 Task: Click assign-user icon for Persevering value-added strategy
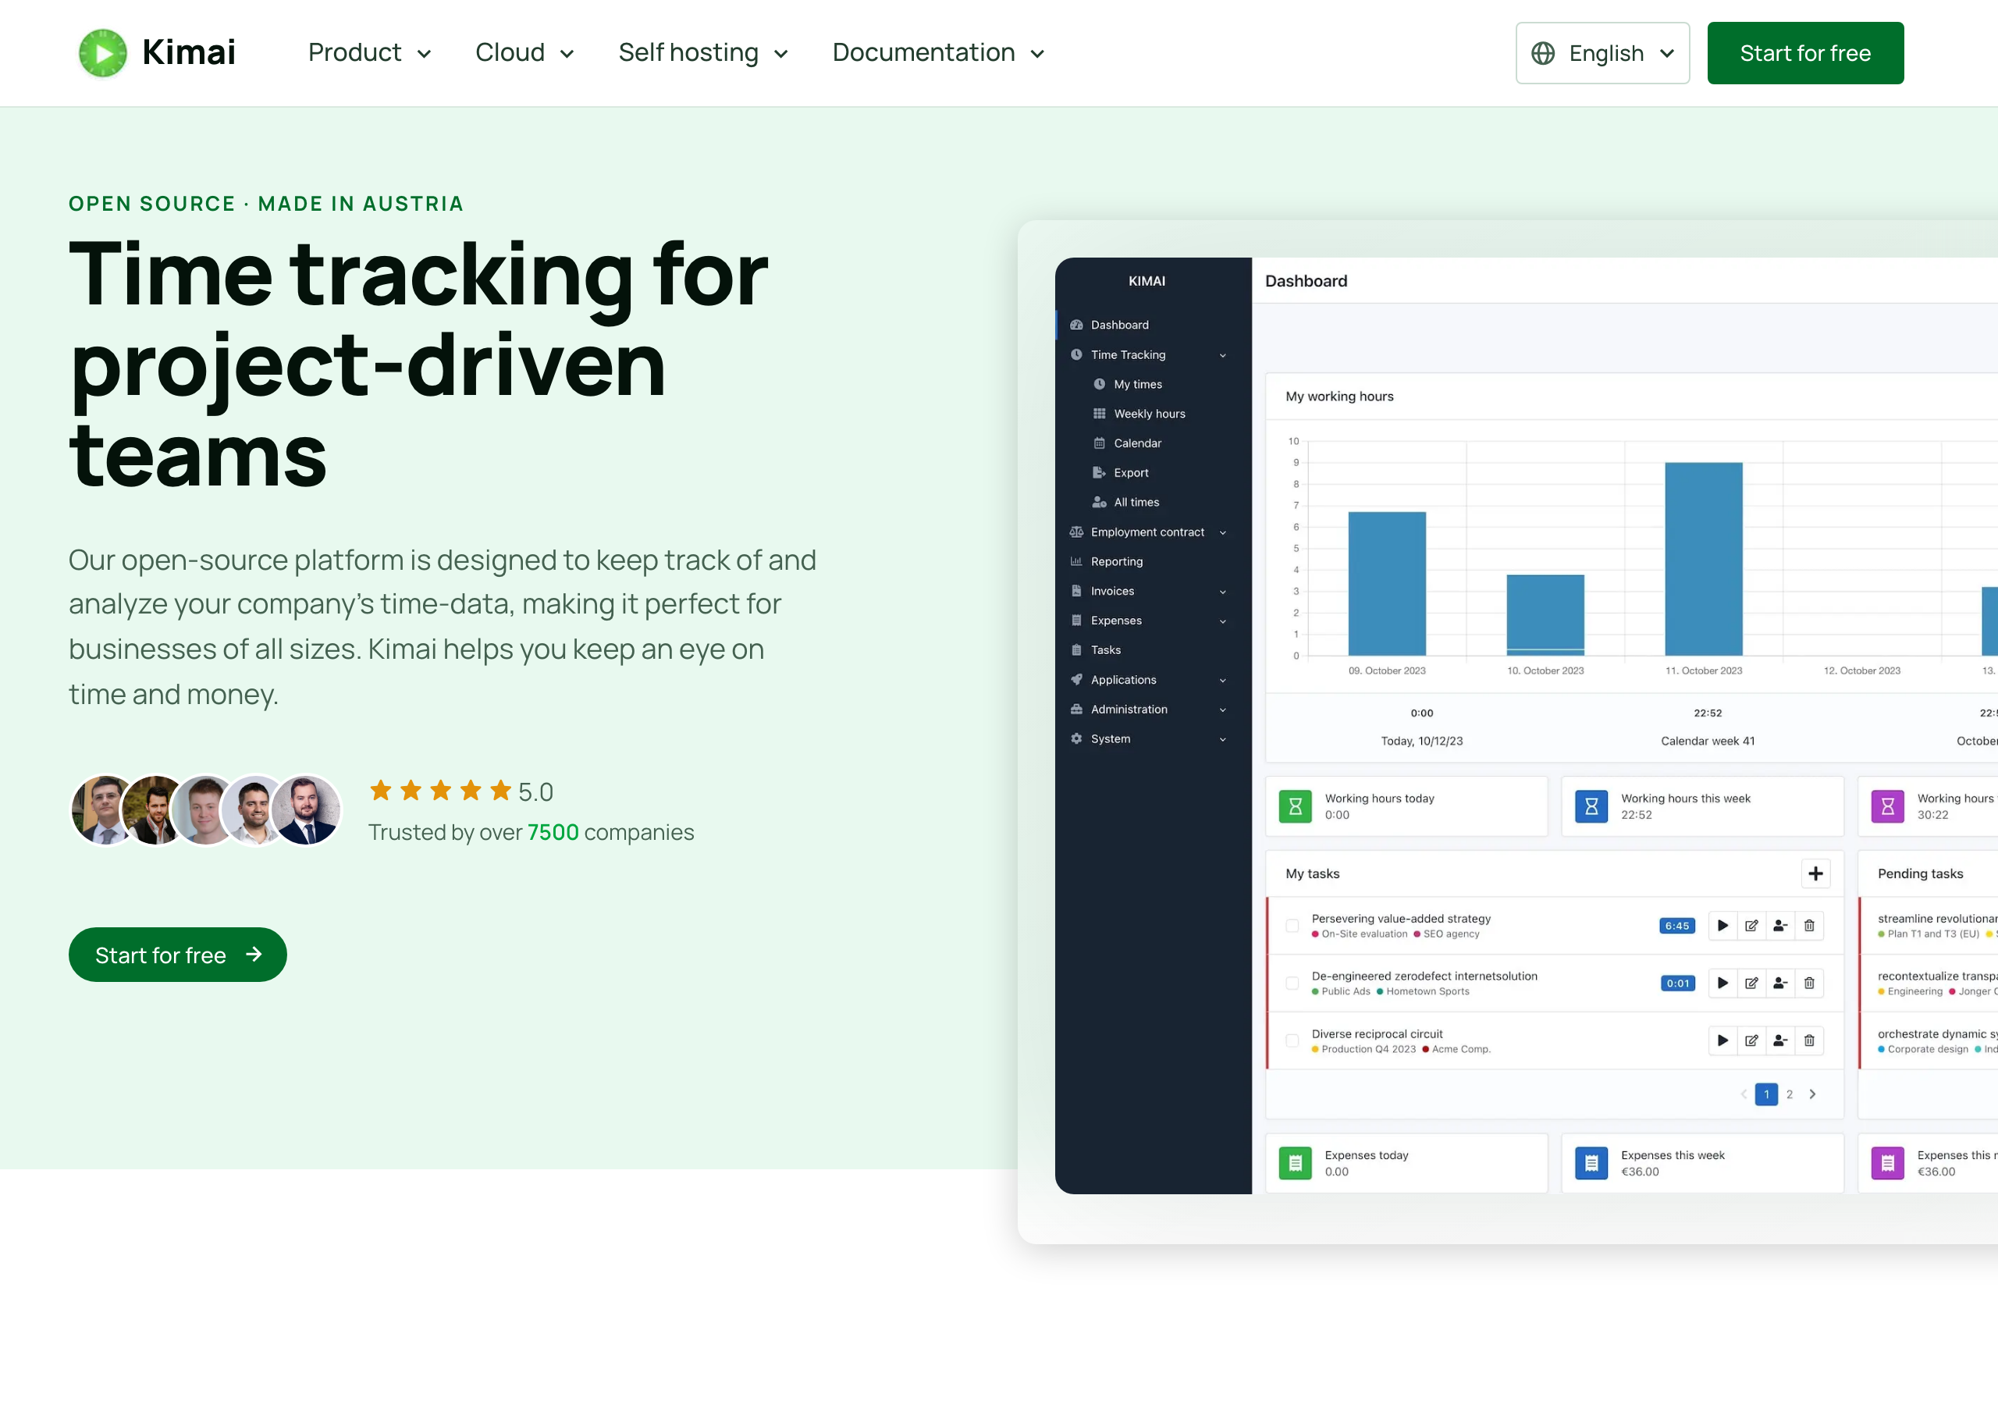[x=1779, y=926]
